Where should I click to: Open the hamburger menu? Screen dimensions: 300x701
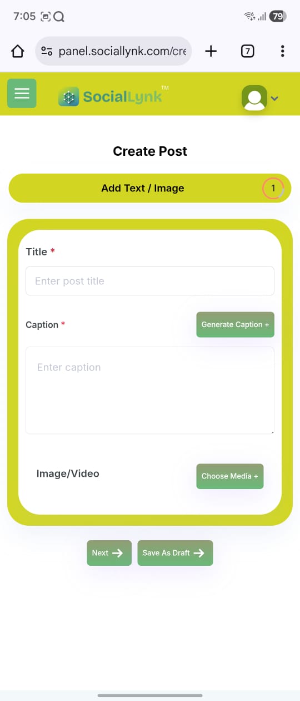click(x=22, y=93)
